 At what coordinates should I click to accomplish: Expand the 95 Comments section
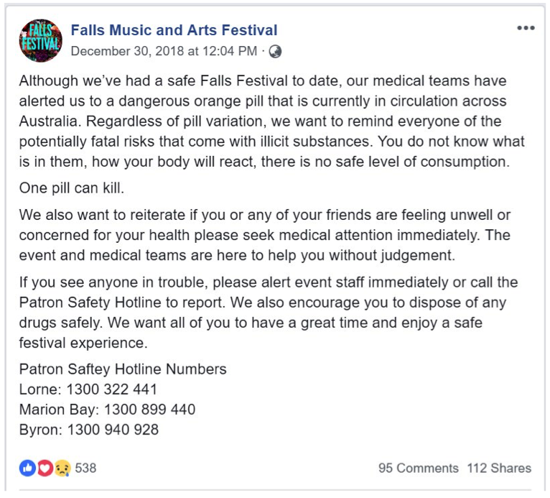coord(419,468)
